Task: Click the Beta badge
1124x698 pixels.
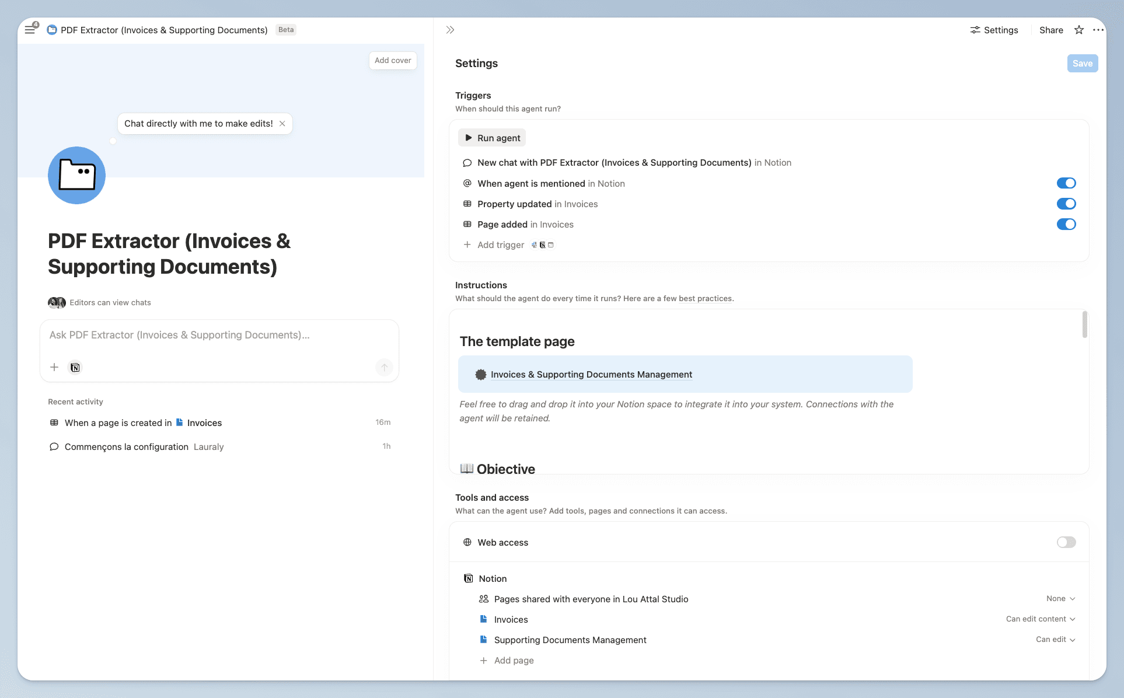Action: pos(286,30)
